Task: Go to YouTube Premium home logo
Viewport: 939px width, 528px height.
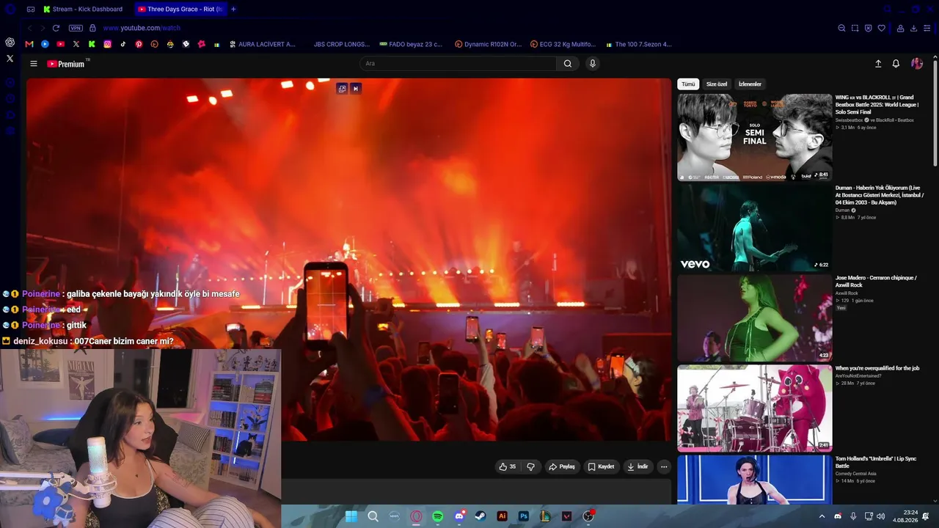Action: pyautogui.click(x=67, y=64)
